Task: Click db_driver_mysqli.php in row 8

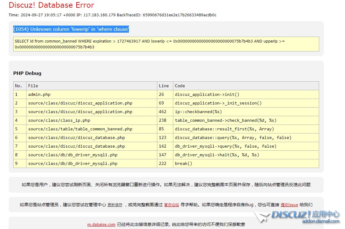Action: (92, 155)
